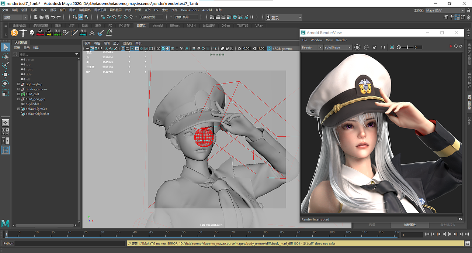Set 1:1 zoom in Arnold RenderView
This screenshot has width=472, height=253.
pyautogui.click(x=383, y=47)
